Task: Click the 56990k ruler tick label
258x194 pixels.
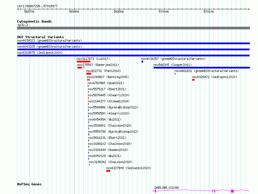Action: pyautogui.click(x=119, y=12)
